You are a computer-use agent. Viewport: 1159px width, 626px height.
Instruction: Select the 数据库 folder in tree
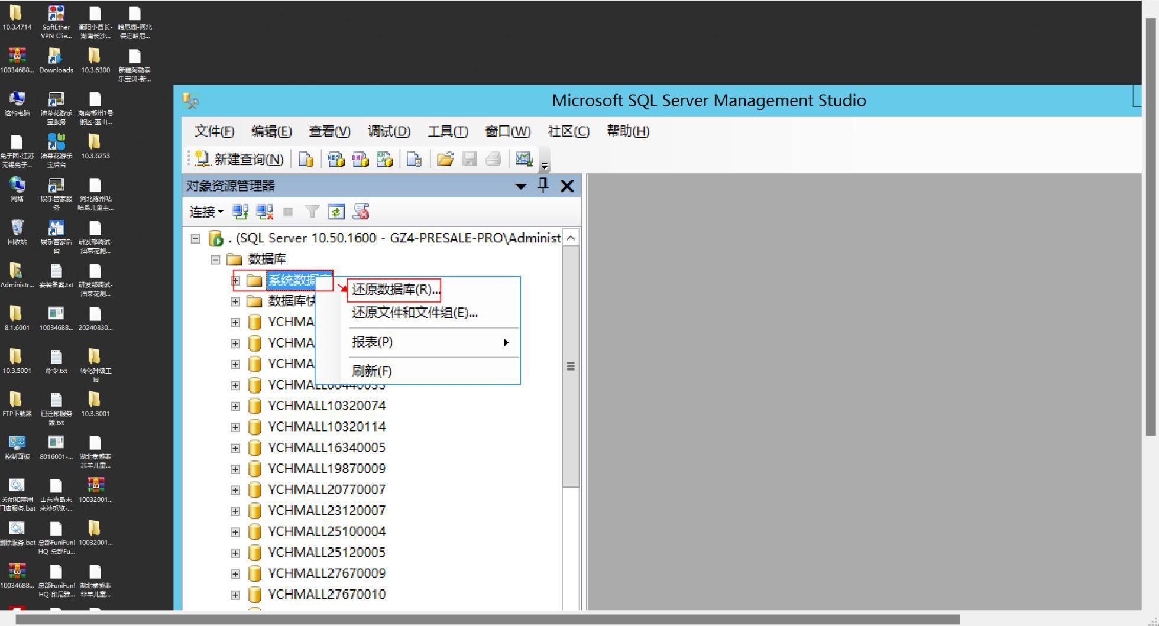click(x=267, y=260)
